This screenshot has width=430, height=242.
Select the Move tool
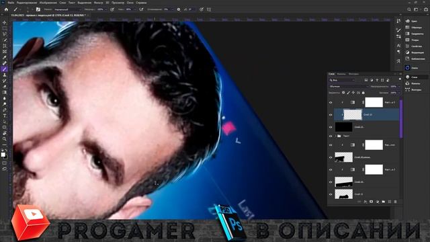point(5,22)
